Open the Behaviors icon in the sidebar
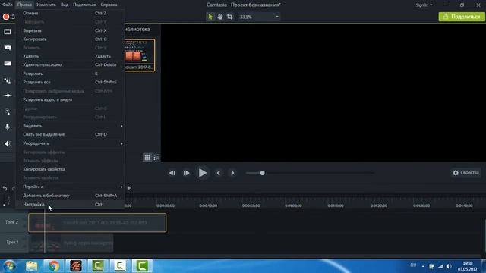 point(8,80)
